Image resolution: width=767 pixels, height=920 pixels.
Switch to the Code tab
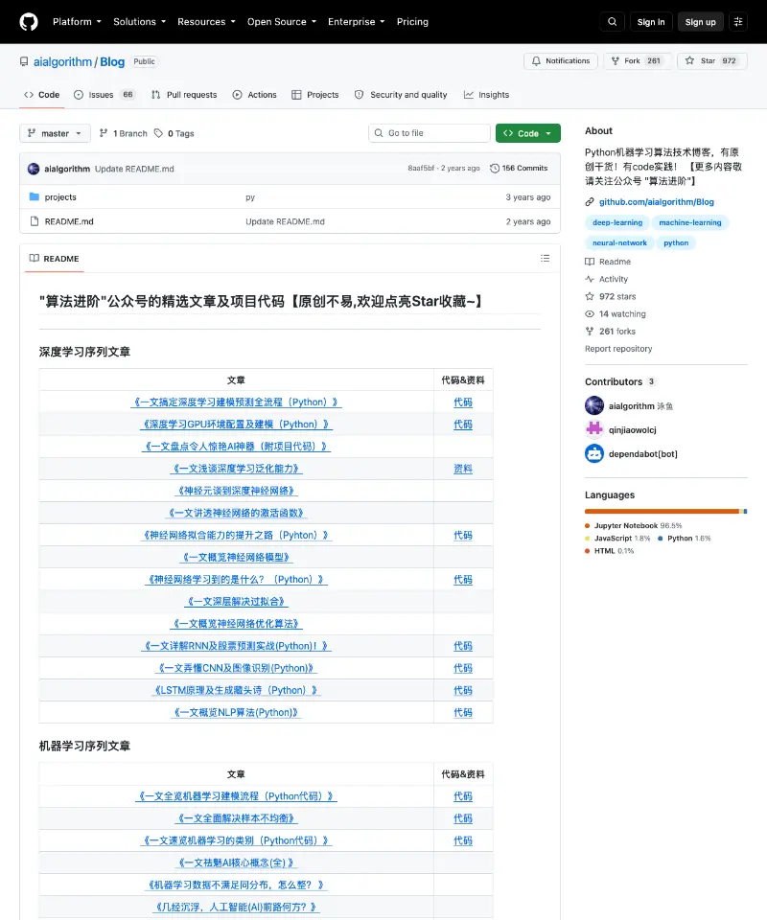(x=41, y=95)
